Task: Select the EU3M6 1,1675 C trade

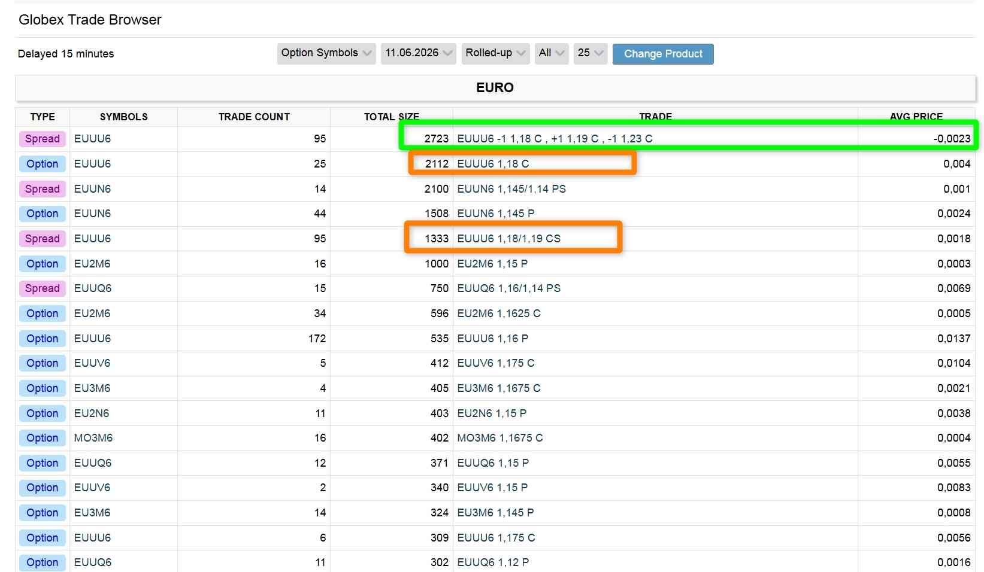Action: tap(499, 388)
